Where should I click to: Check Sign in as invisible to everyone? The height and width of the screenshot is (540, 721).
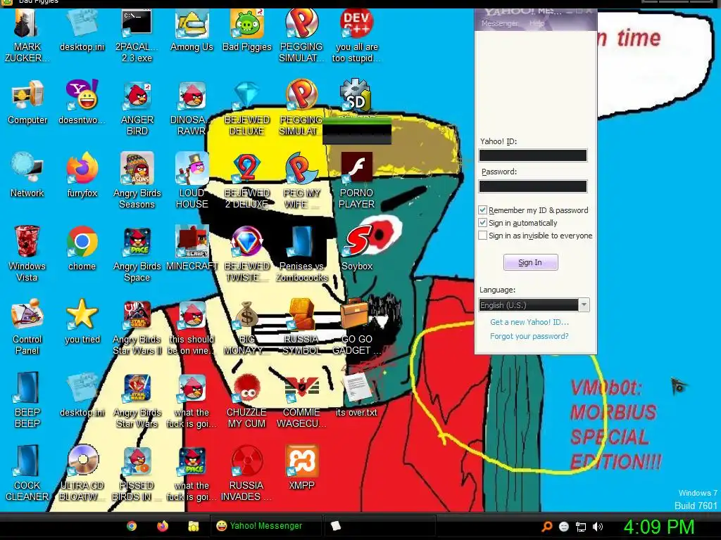pyautogui.click(x=483, y=236)
